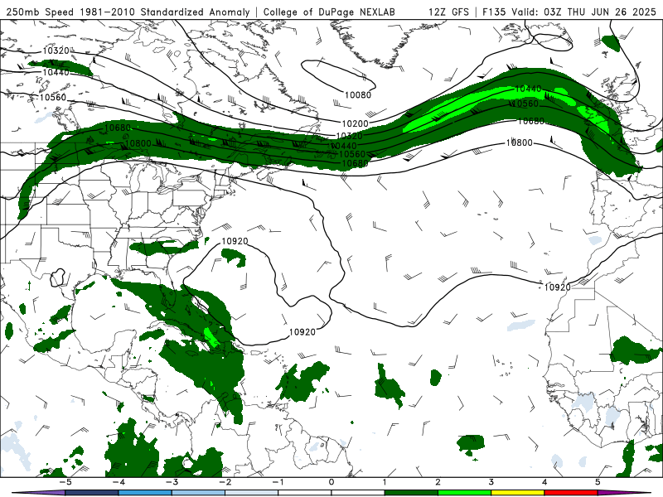This screenshot has width=663, height=497.
Task: Select the light blue -3 to -2 colorbar segment
Action: click(x=198, y=493)
